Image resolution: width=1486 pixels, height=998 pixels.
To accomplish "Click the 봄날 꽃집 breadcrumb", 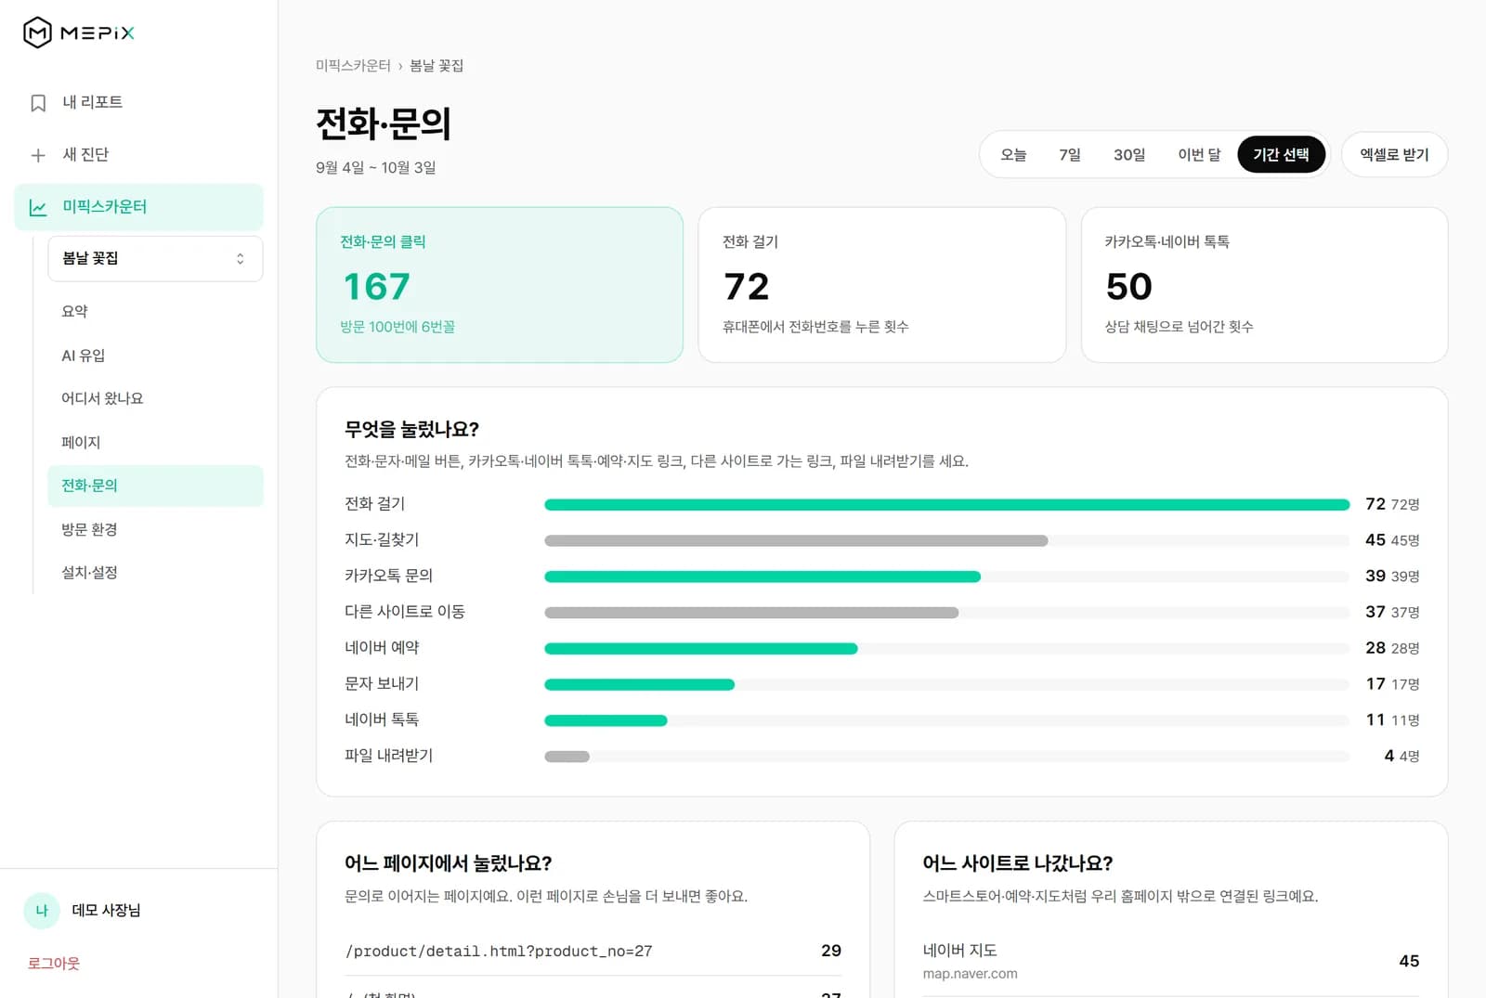I will (x=437, y=65).
